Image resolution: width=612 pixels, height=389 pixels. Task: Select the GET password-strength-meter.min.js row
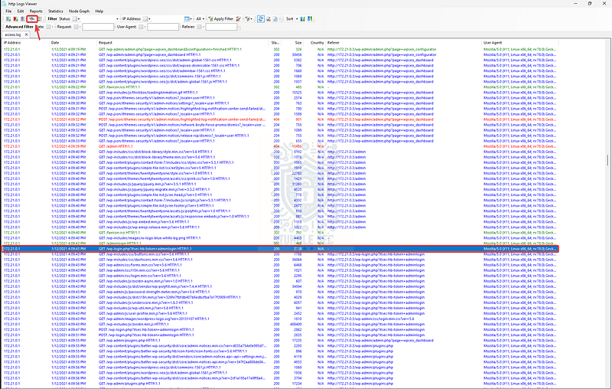tap(280, 292)
